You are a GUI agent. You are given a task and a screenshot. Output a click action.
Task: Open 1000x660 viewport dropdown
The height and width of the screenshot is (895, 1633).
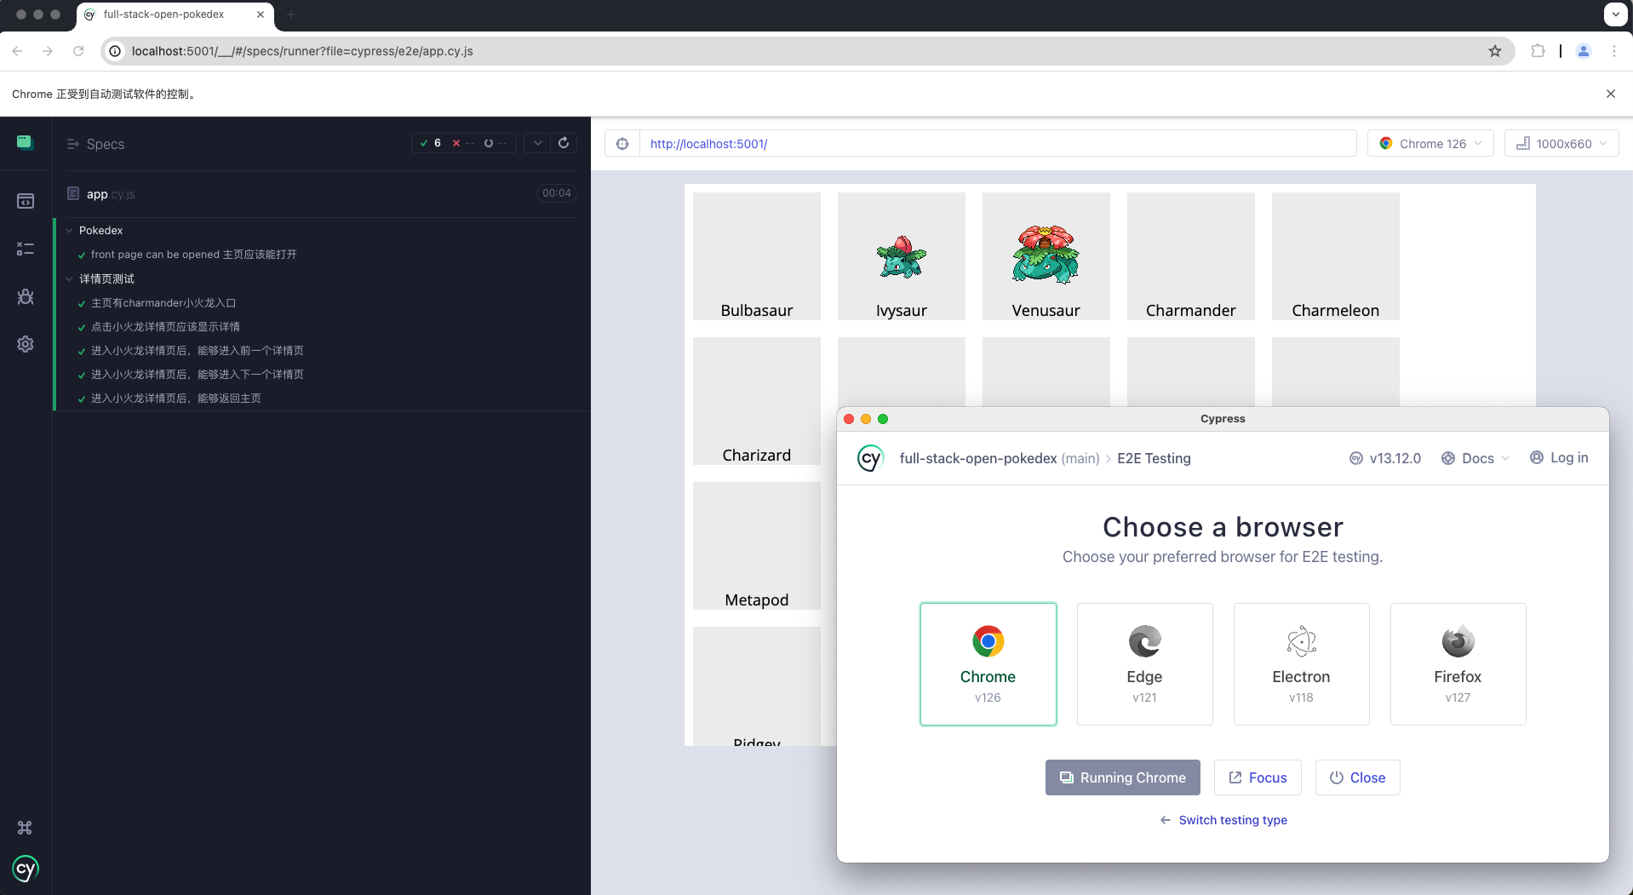(x=1561, y=144)
